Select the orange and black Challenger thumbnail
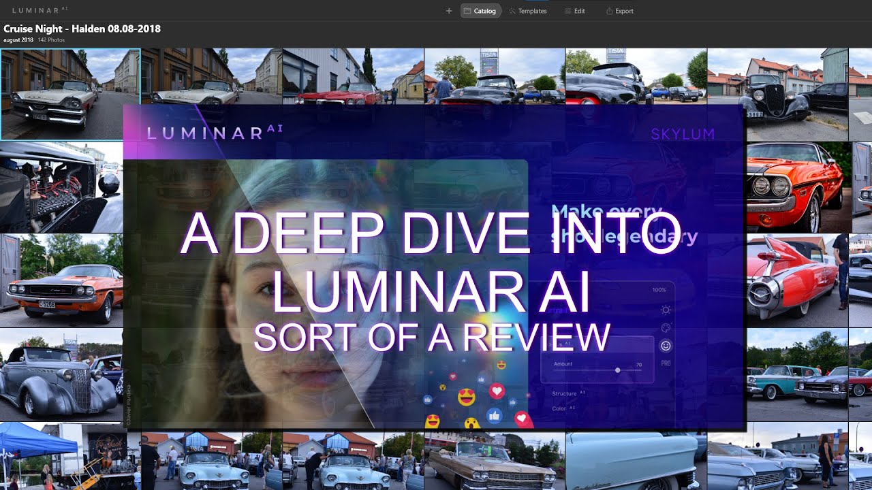The width and height of the screenshot is (872, 490). 61,280
